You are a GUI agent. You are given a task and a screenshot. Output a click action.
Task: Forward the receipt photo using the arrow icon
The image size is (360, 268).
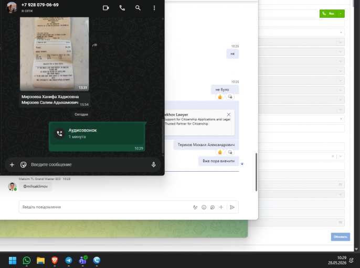94,45
